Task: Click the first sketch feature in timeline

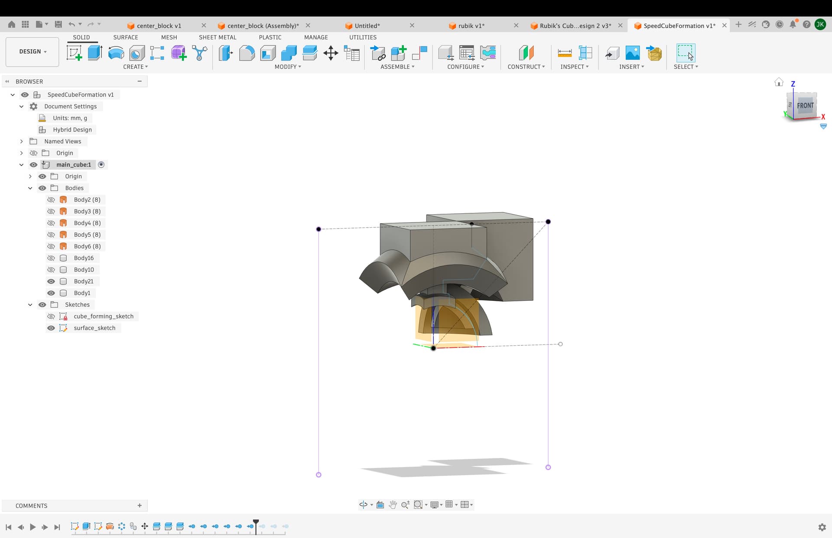Action: 75,526
